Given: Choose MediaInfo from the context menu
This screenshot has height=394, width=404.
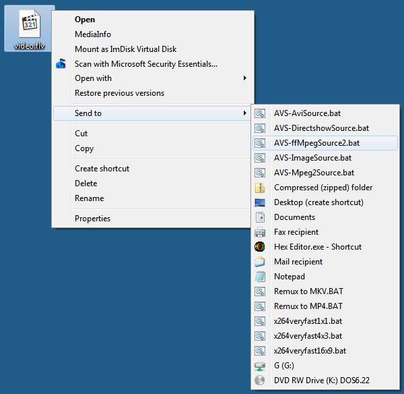Looking at the screenshot, I should [x=93, y=34].
